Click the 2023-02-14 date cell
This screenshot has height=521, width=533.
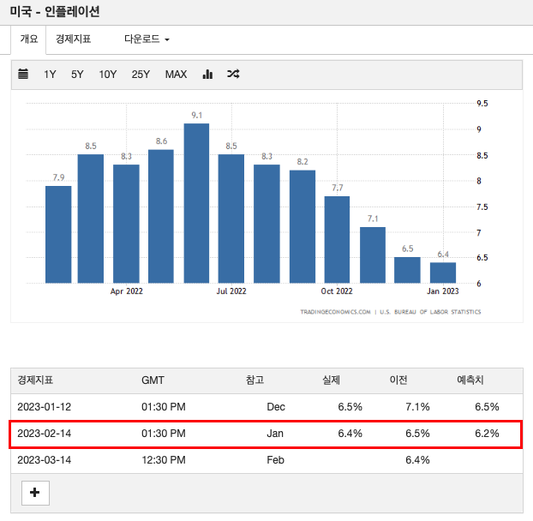coord(45,434)
